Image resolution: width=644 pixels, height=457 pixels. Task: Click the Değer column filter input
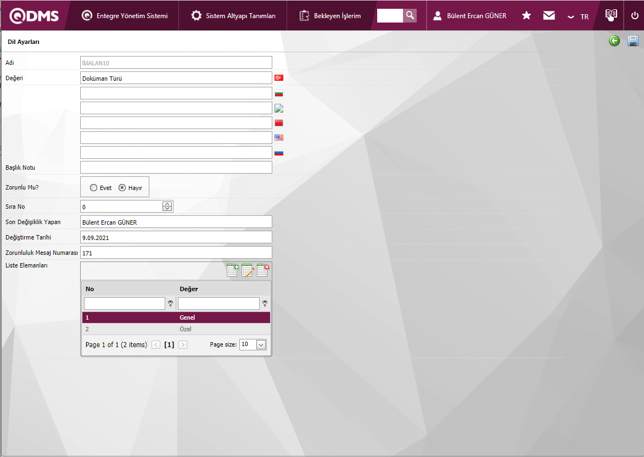219,303
